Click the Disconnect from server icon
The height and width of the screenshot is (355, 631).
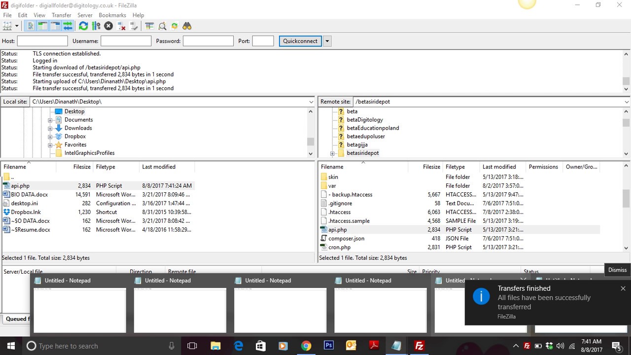(x=121, y=26)
